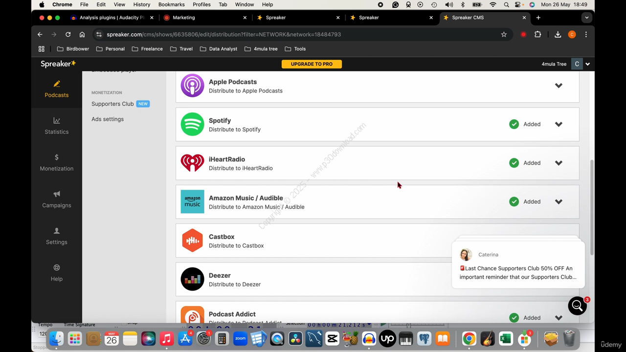Image resolution: width=626 pixels, height=352 pixels.
Task: Open Chrome three-dot menu
Action: coord(586,34)
